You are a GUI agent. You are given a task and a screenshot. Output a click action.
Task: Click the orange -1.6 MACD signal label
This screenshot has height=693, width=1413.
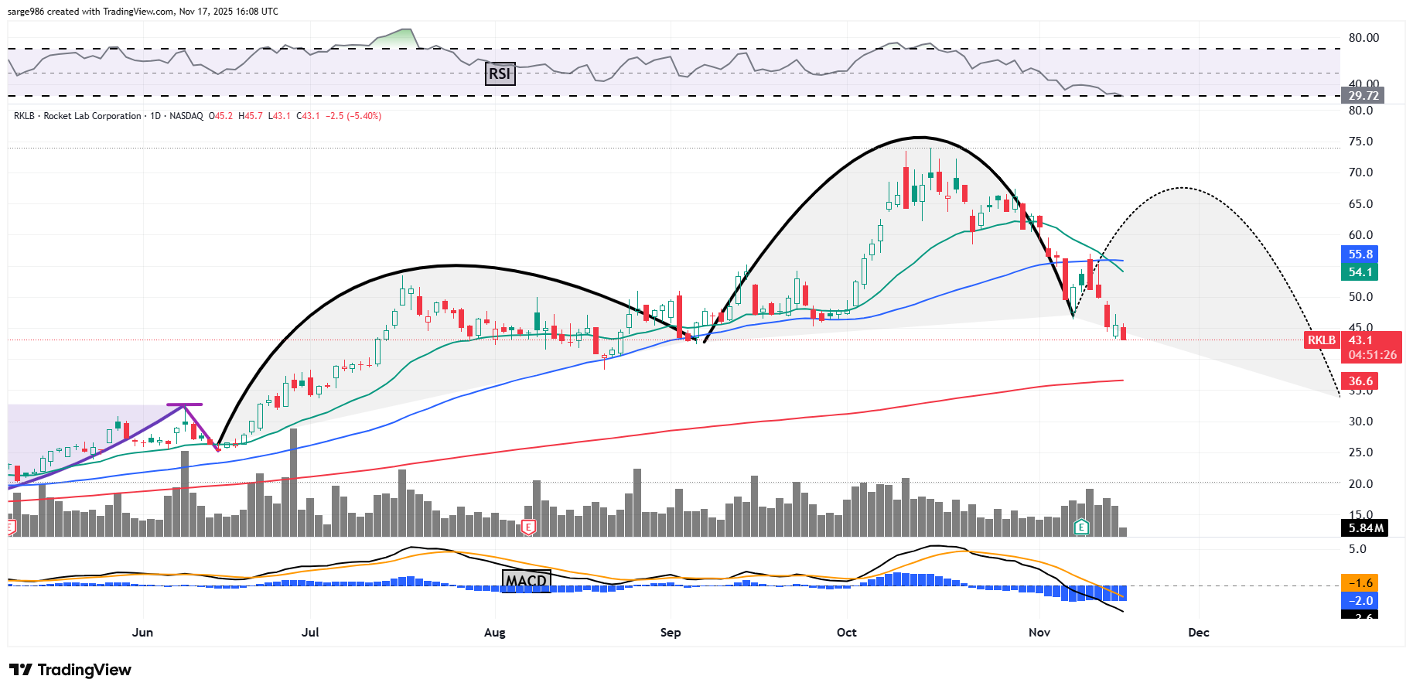pos(1360,583)
